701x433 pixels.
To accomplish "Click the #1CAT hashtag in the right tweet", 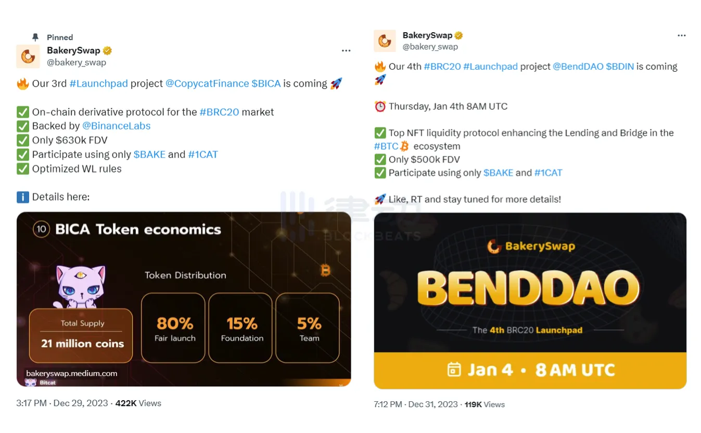I will tap(549, 173).
